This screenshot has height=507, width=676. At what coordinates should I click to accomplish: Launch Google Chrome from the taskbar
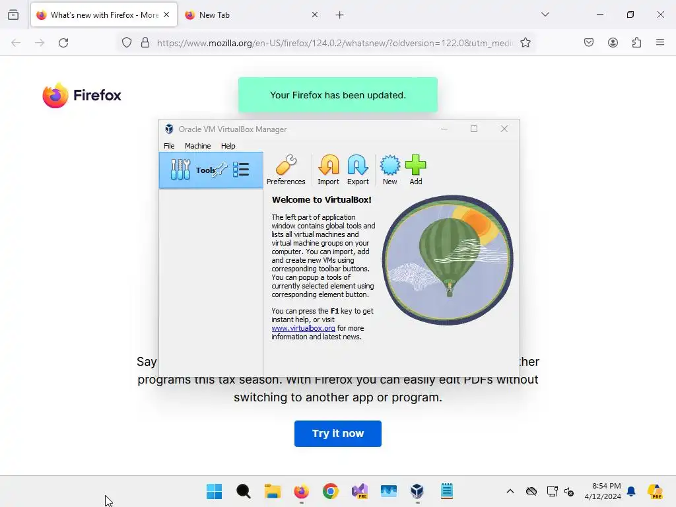pyautogui.click(x=331, y=491)
